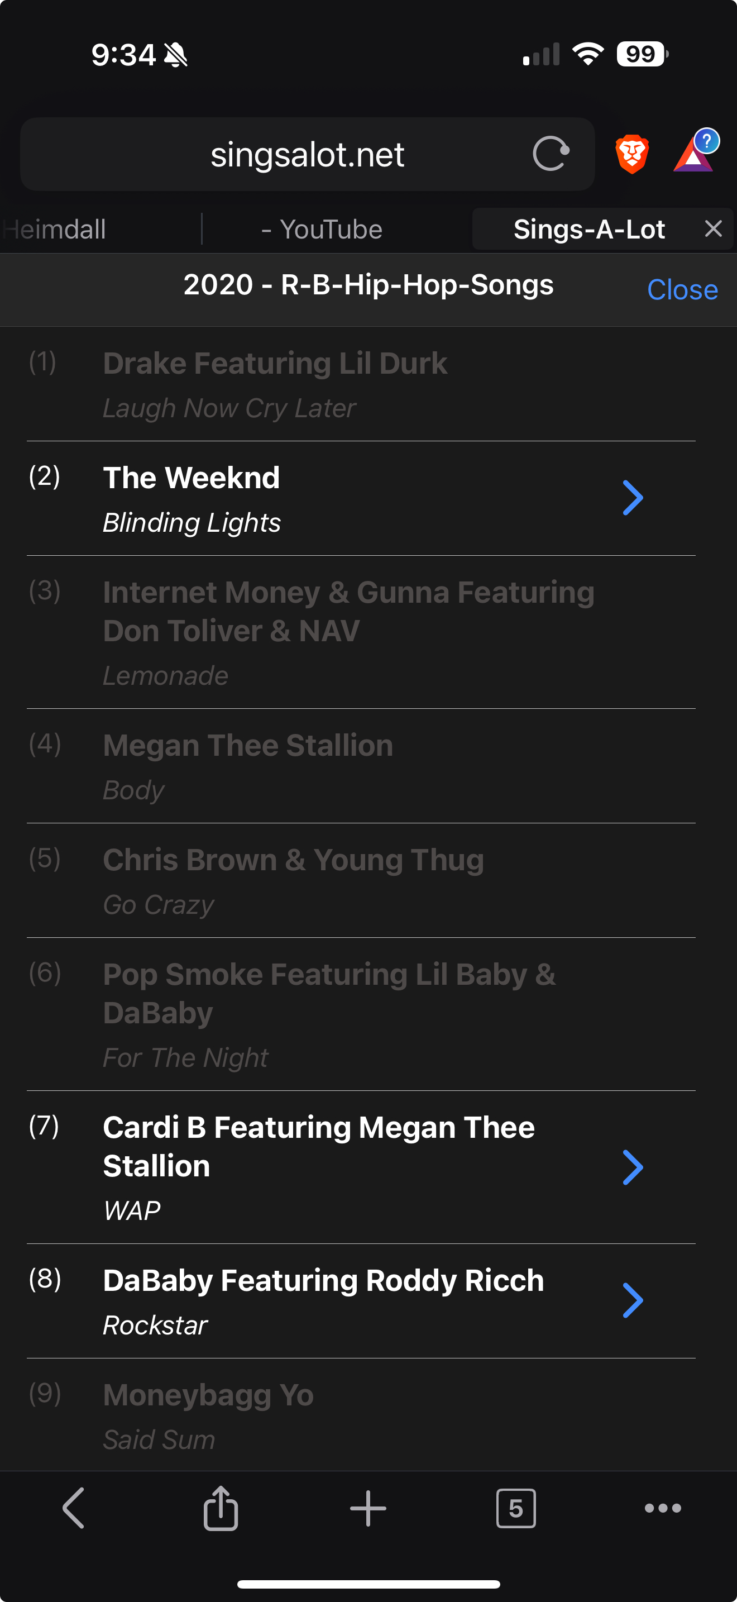Image resolution: width=737 pixels, height=1602 pixels.
Task: Tap the Megan Thee Stallion Body row
Action: pyautogui.click(x=248, y=766)
